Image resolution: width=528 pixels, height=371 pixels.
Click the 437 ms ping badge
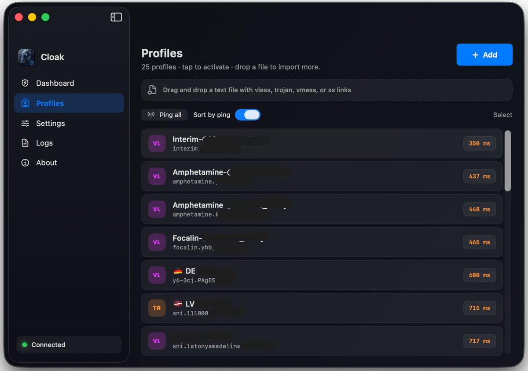click(x=480, y=176)
